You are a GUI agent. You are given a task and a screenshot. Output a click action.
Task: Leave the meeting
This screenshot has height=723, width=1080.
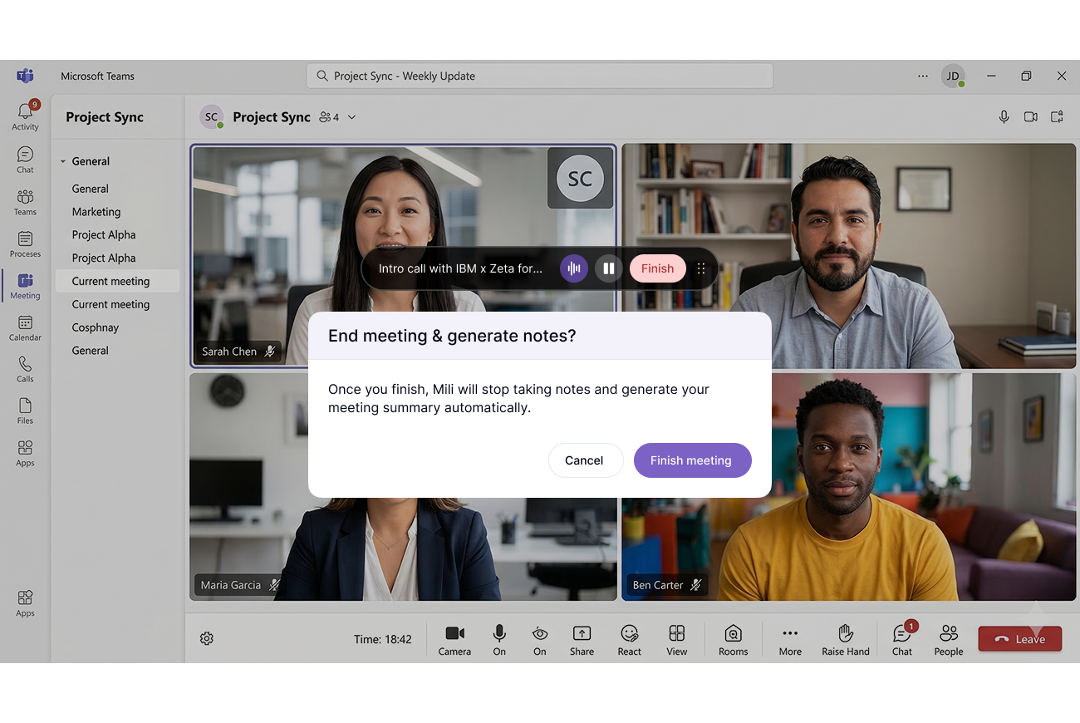[x=1019, y=639]
